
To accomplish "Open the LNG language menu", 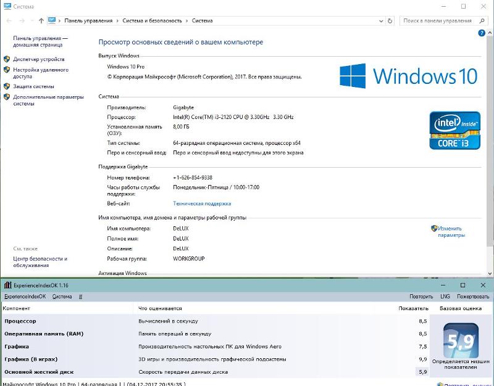I will pos(445,297).
